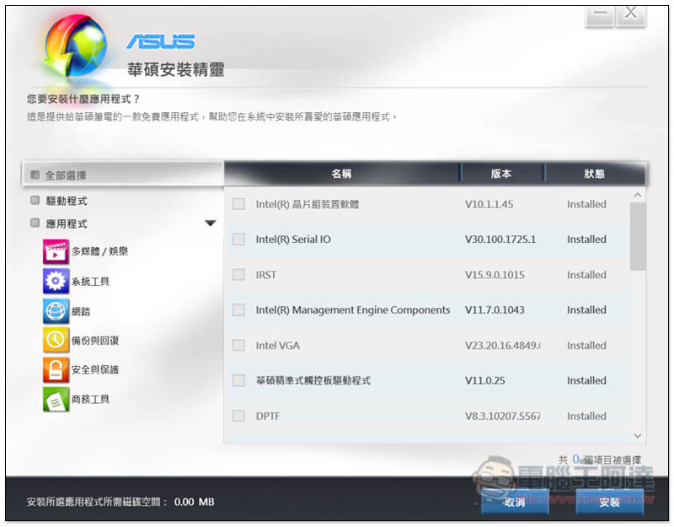
Task: Check Intel(R) Management Engine Components box
Action: tap(238, 309)
